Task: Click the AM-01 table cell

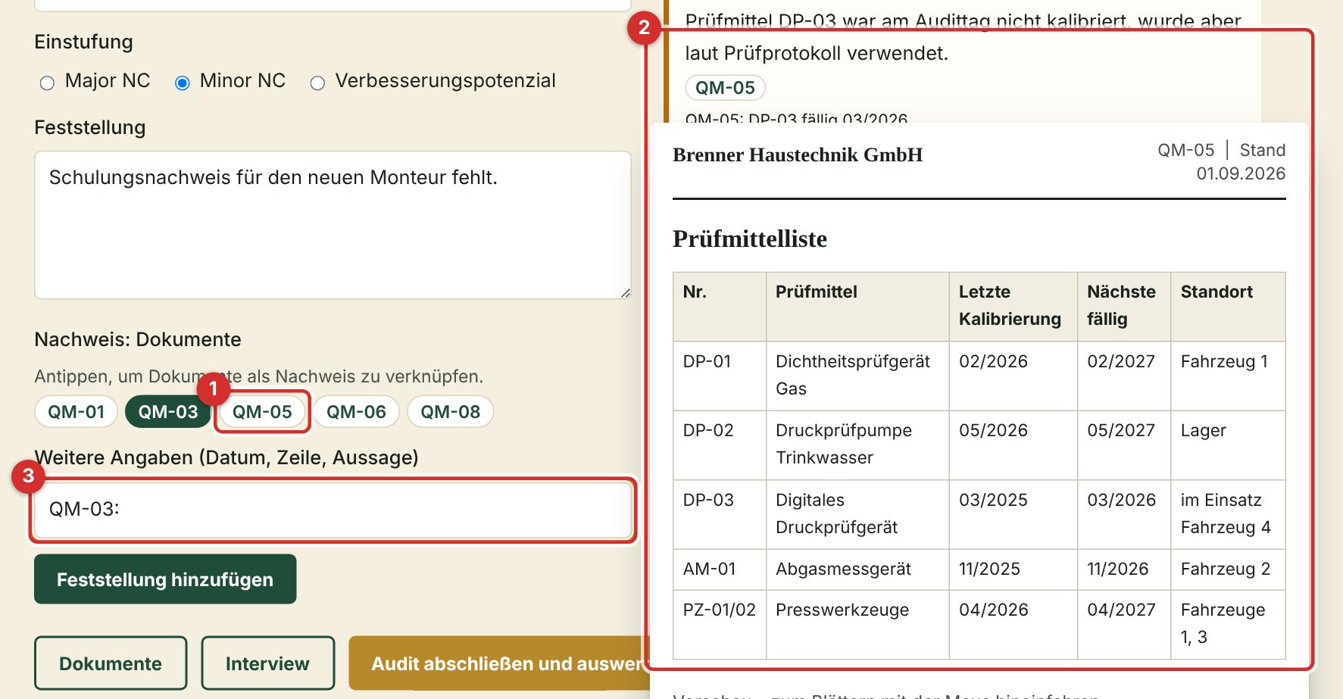Action: pyautogui.click(x=720, y=569)
